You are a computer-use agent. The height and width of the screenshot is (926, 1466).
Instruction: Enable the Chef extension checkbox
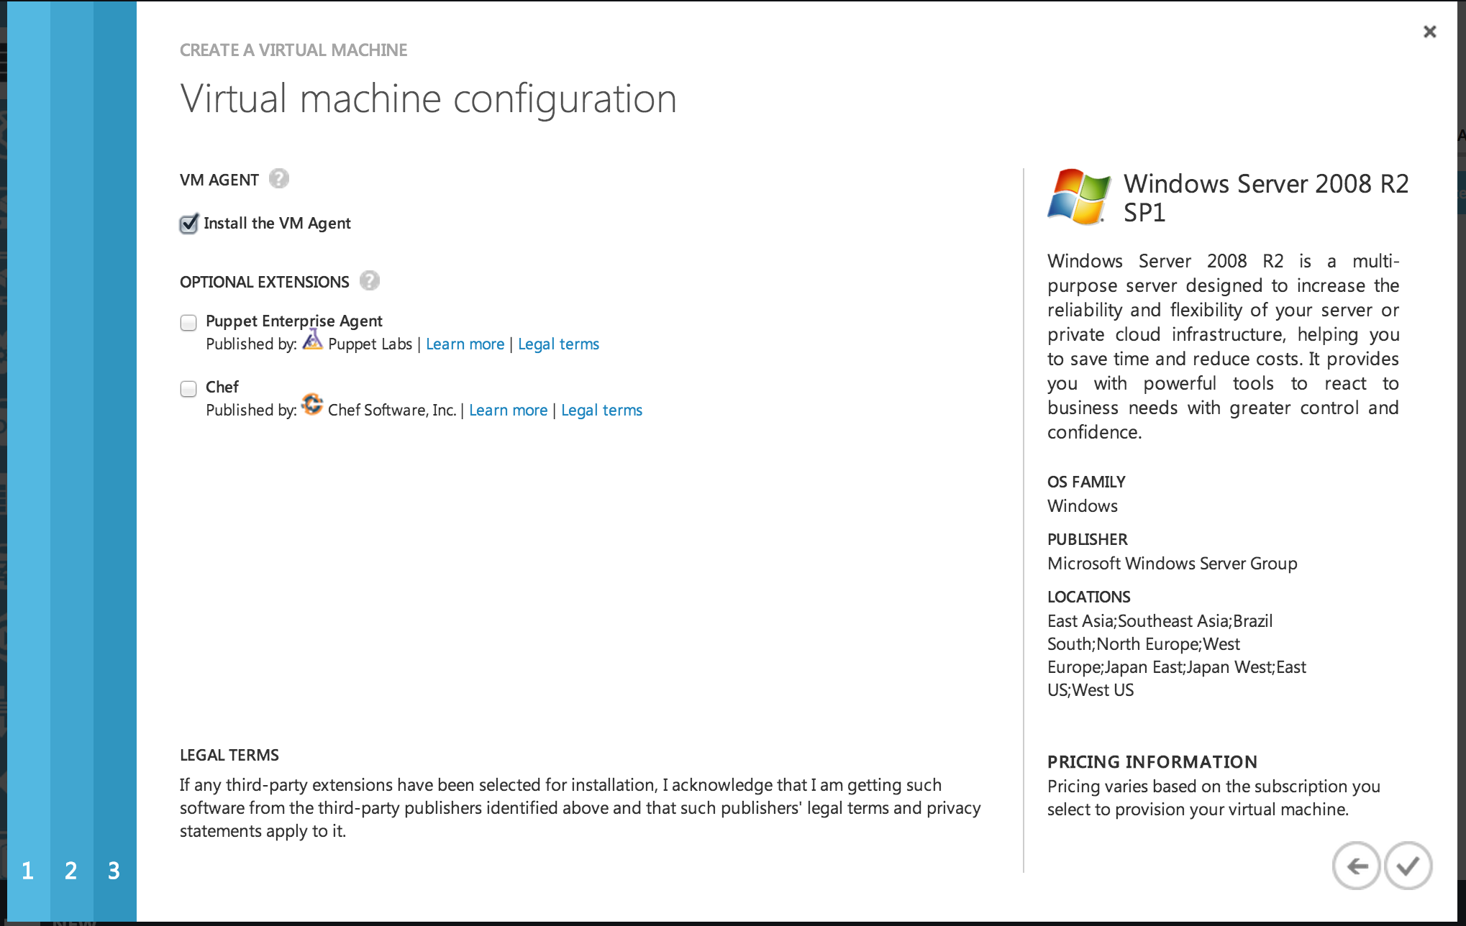(x=188, y=389)
